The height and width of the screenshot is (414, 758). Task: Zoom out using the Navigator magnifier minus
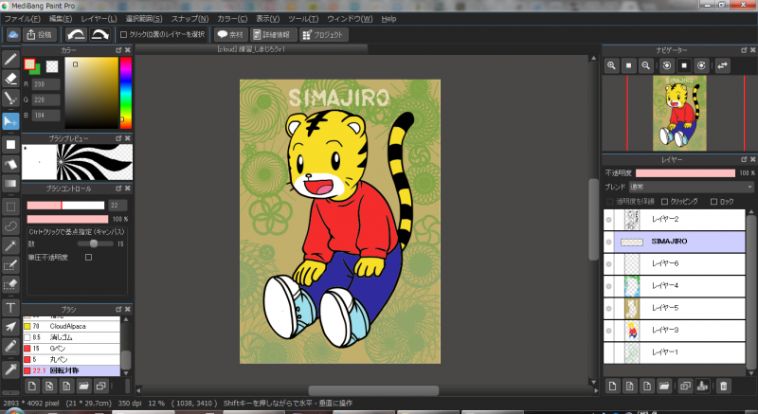645,65
